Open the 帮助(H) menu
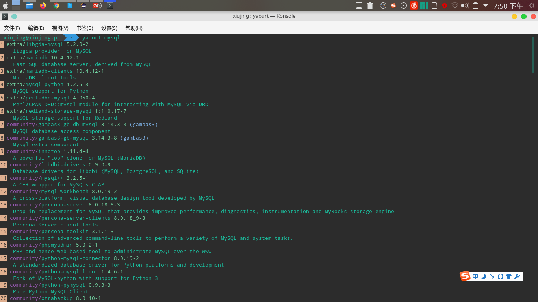The height and width of the screenshot is (302, 538). (x=134, y=28)
